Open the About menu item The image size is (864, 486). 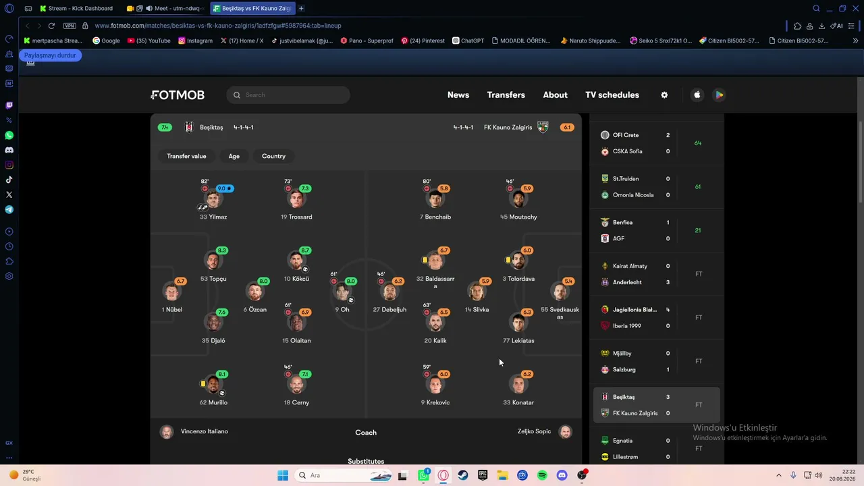[556, 95]
